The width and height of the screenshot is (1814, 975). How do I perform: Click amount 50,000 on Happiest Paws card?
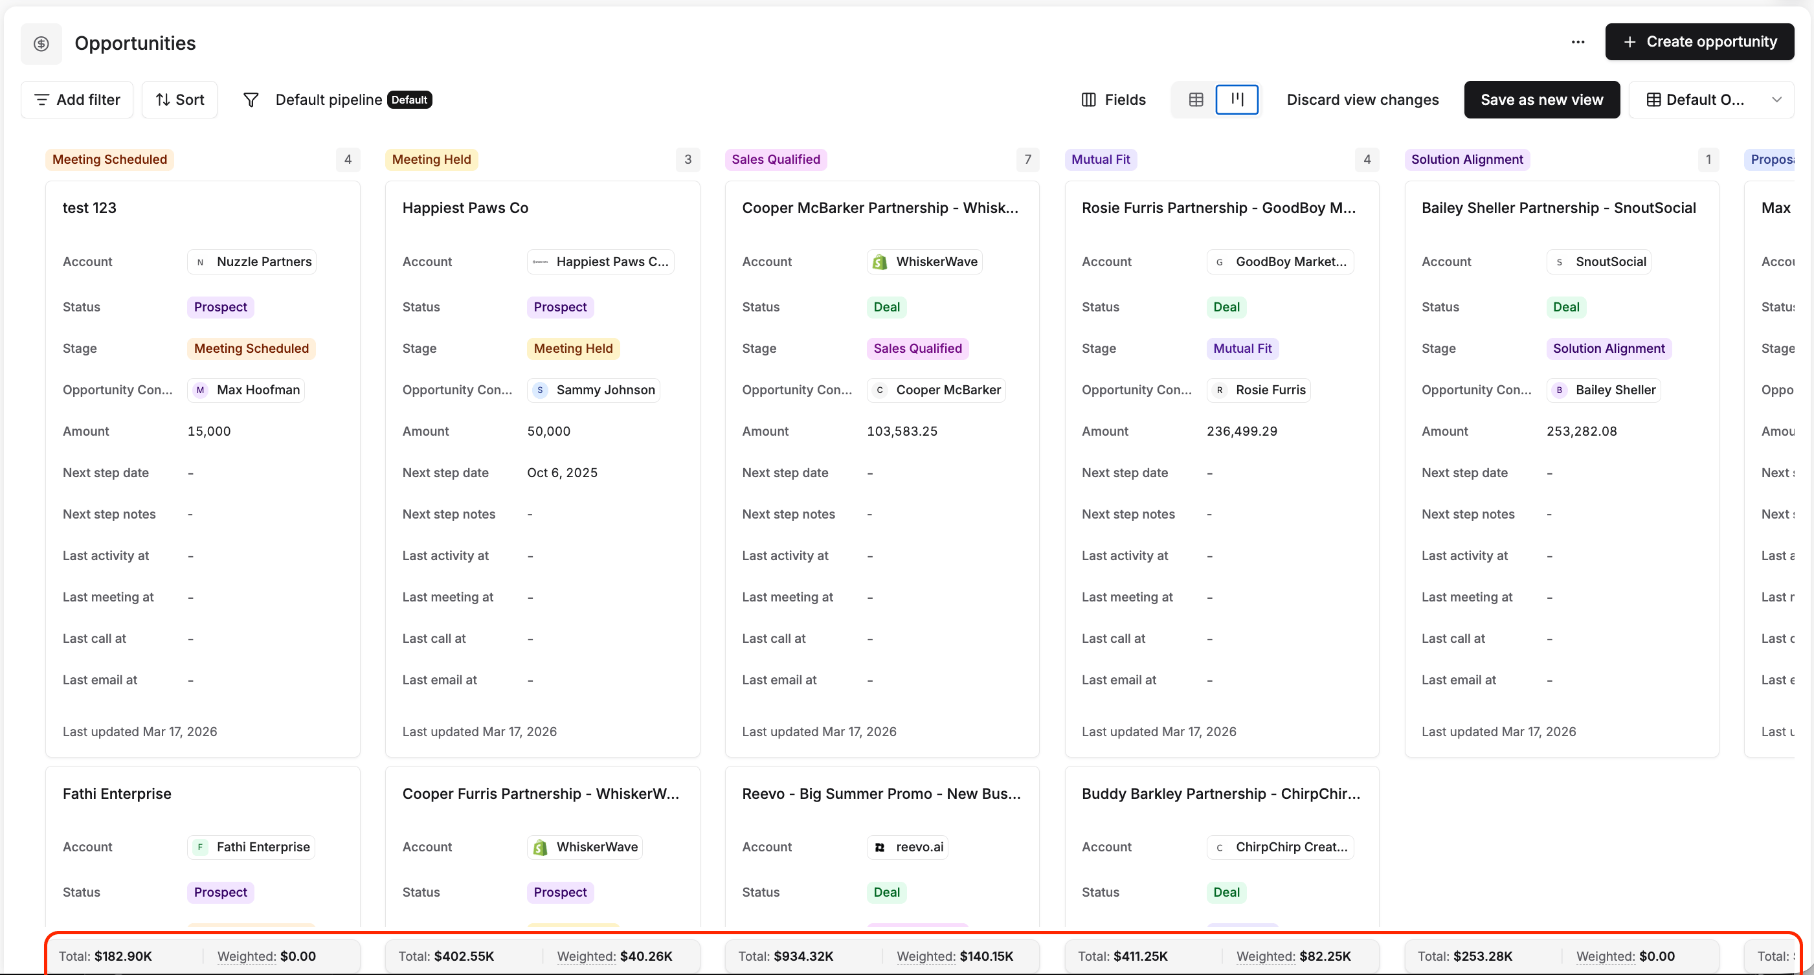coord(548,431)
